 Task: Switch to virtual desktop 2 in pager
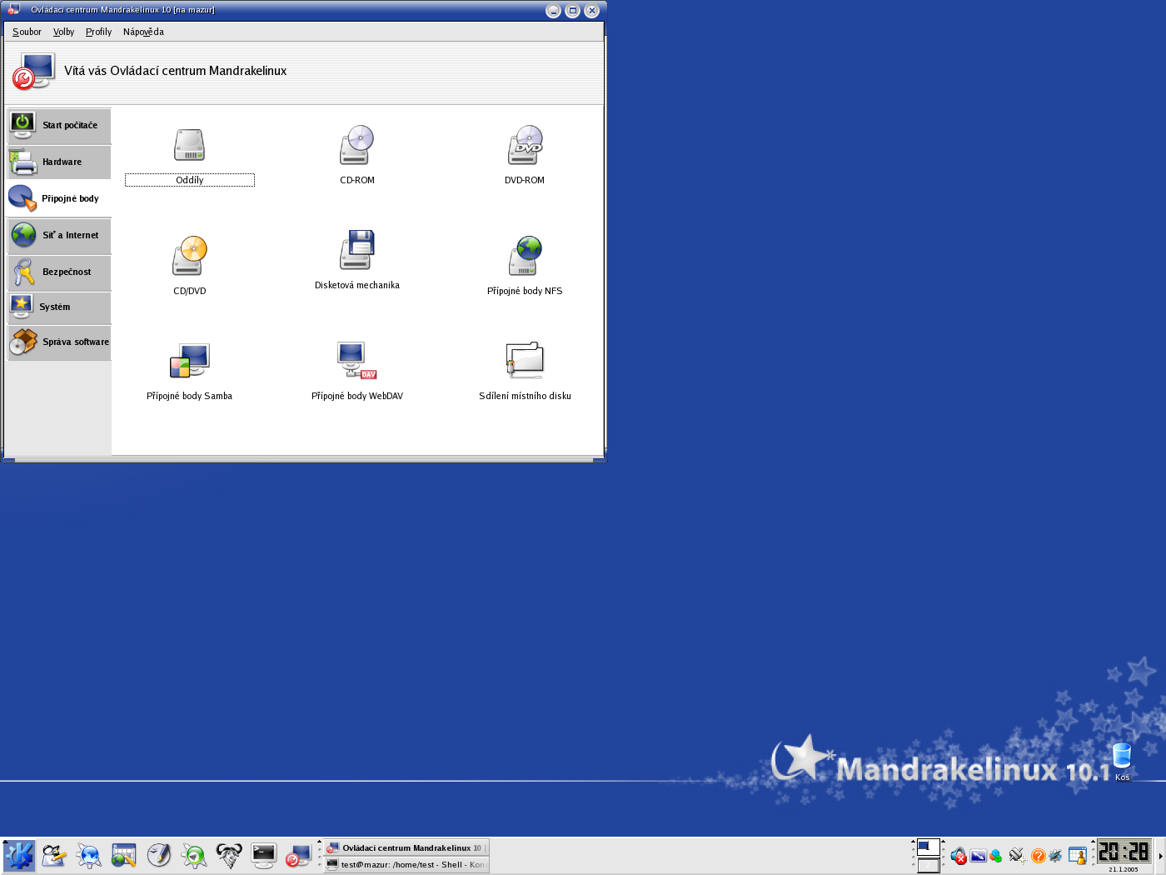coord(928,865)
